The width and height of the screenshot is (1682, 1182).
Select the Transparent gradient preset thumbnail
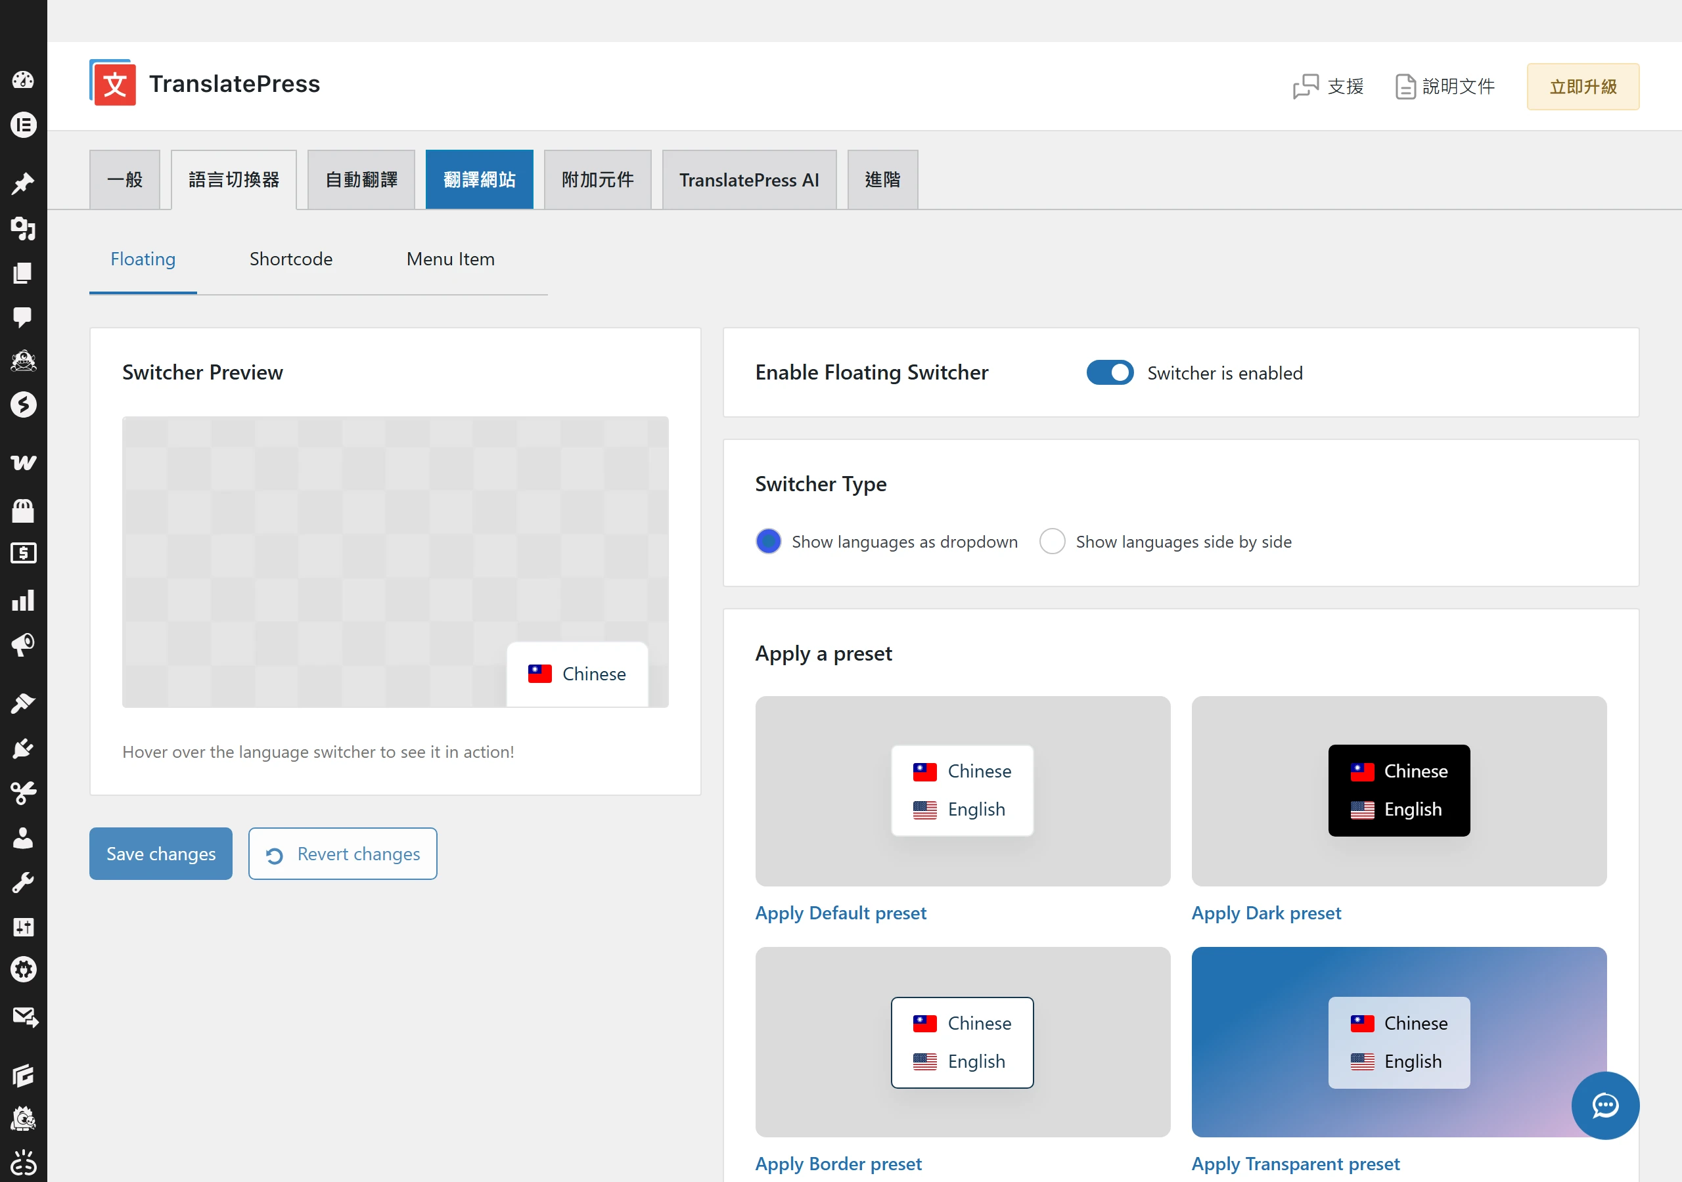point(1399,1042)
